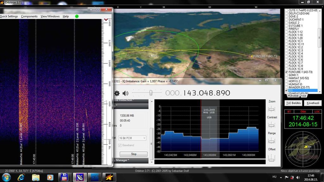Mute audio with the speaker icon
The image size is (324, 182).
coord(126,93)
